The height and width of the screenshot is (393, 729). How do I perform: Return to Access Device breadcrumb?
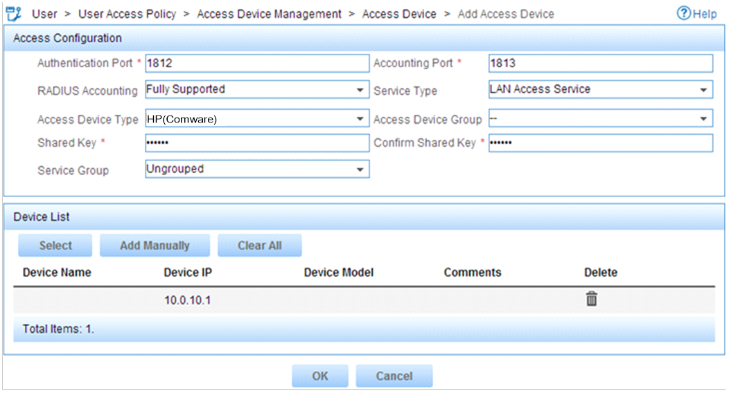[399, 14]
